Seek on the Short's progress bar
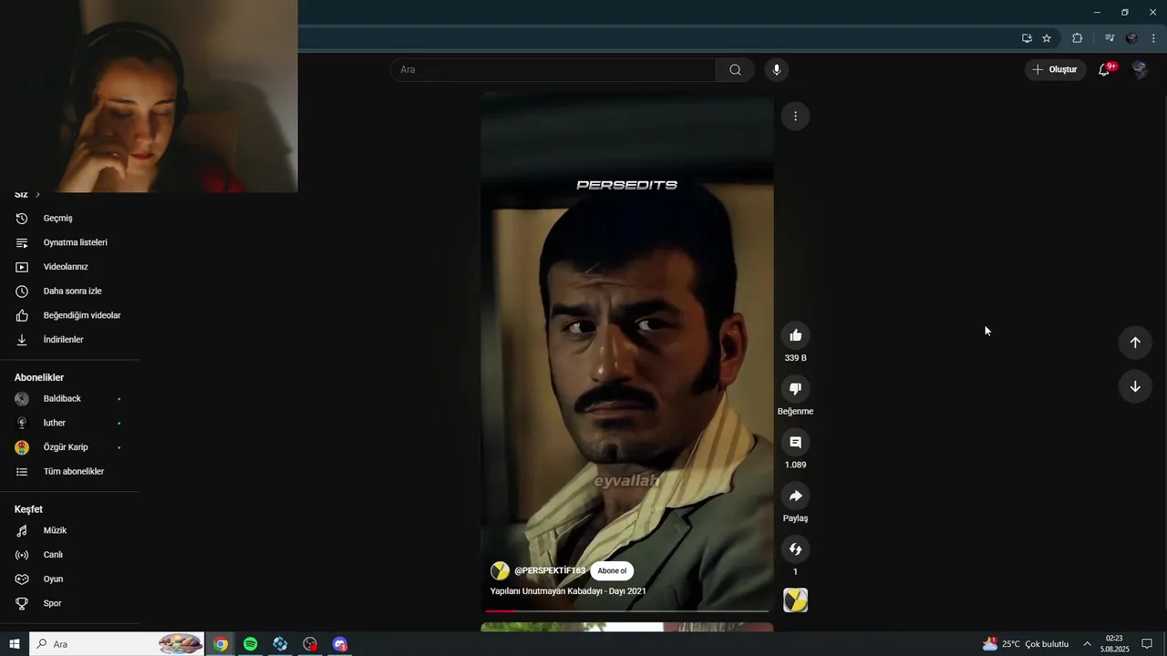The width and height of the screenshot is (1167, 656). [x=627, y=610]
